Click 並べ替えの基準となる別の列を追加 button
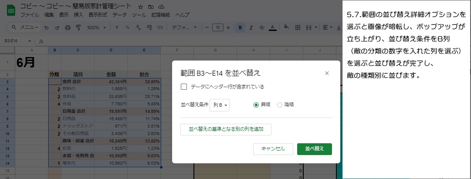The image size is (471, 179). pyautogui.click(x=226, y=129)
